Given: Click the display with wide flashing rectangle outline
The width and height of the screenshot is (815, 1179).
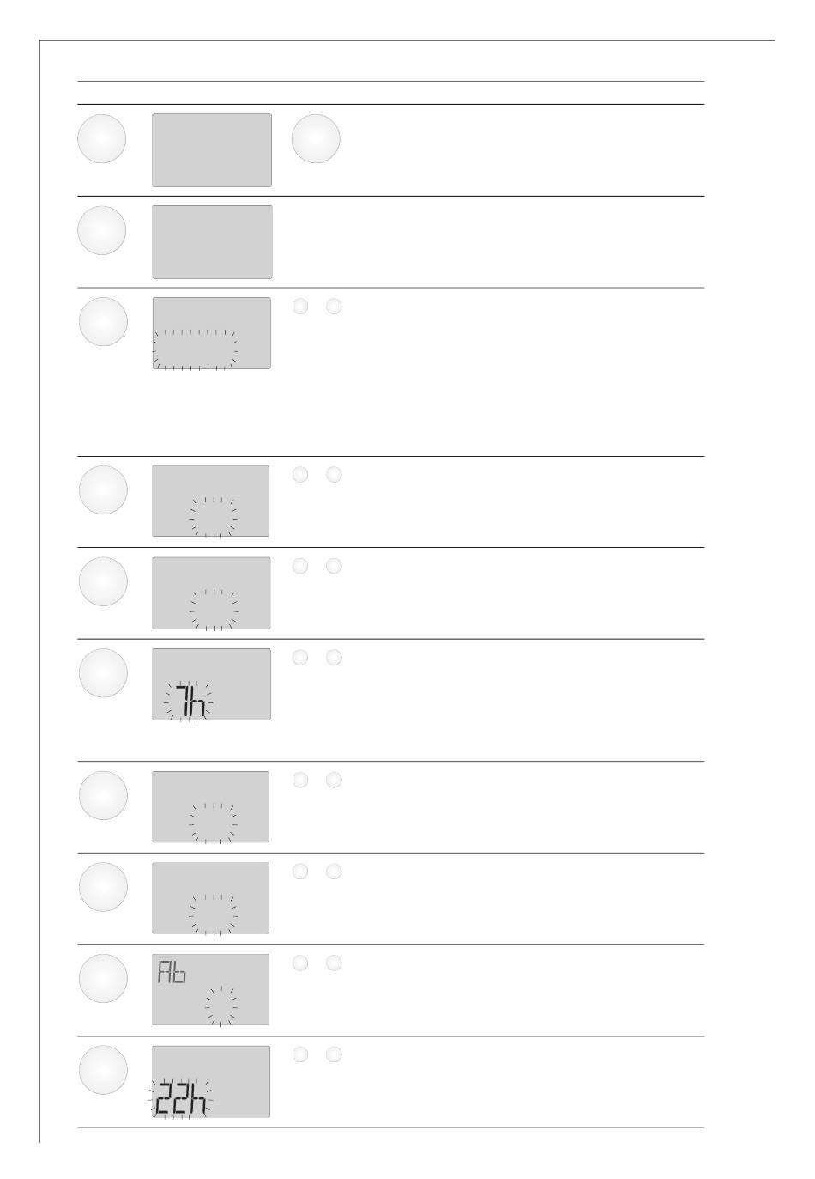Looking at the screenshot, I should [212, 333].
